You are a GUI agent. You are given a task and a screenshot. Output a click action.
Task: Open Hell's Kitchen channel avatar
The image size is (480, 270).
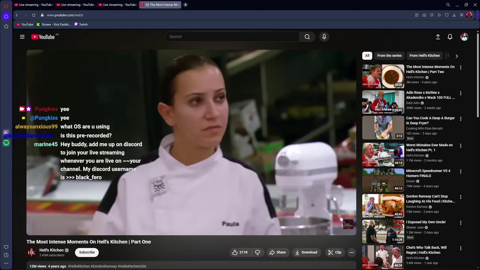pos(31,252)
